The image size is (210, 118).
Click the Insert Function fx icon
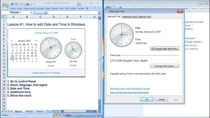pos(46,12)
